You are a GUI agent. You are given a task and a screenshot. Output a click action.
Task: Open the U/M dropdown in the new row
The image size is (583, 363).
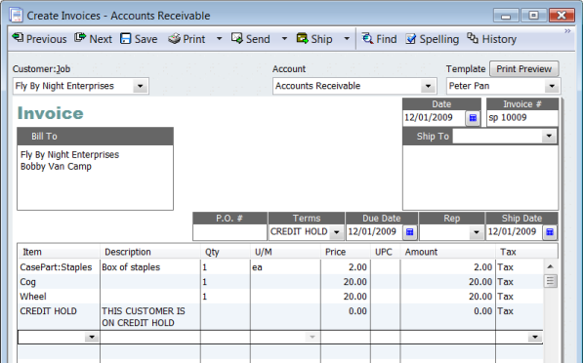tap(312, 338)
